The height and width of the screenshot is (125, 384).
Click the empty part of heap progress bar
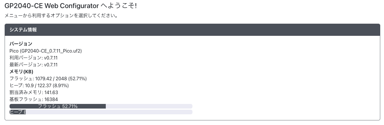pos(109,112)
